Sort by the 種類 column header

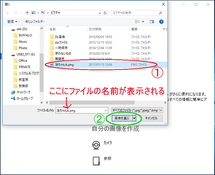point(134,29)
